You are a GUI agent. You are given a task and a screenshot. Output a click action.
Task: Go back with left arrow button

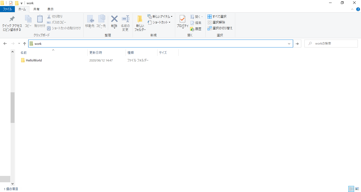click(5, 44)
